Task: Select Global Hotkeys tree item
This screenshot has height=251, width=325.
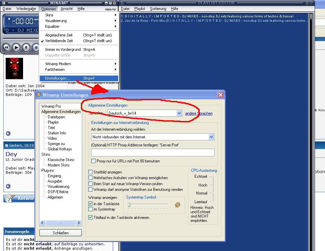Action: pyautogui.click(x=60, y=149)
